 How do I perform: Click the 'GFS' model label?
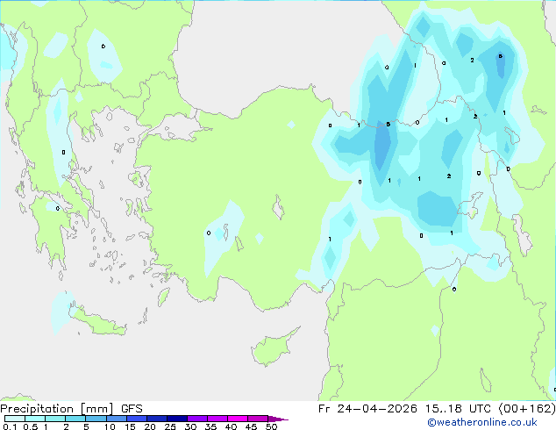(x=132, y=409)
